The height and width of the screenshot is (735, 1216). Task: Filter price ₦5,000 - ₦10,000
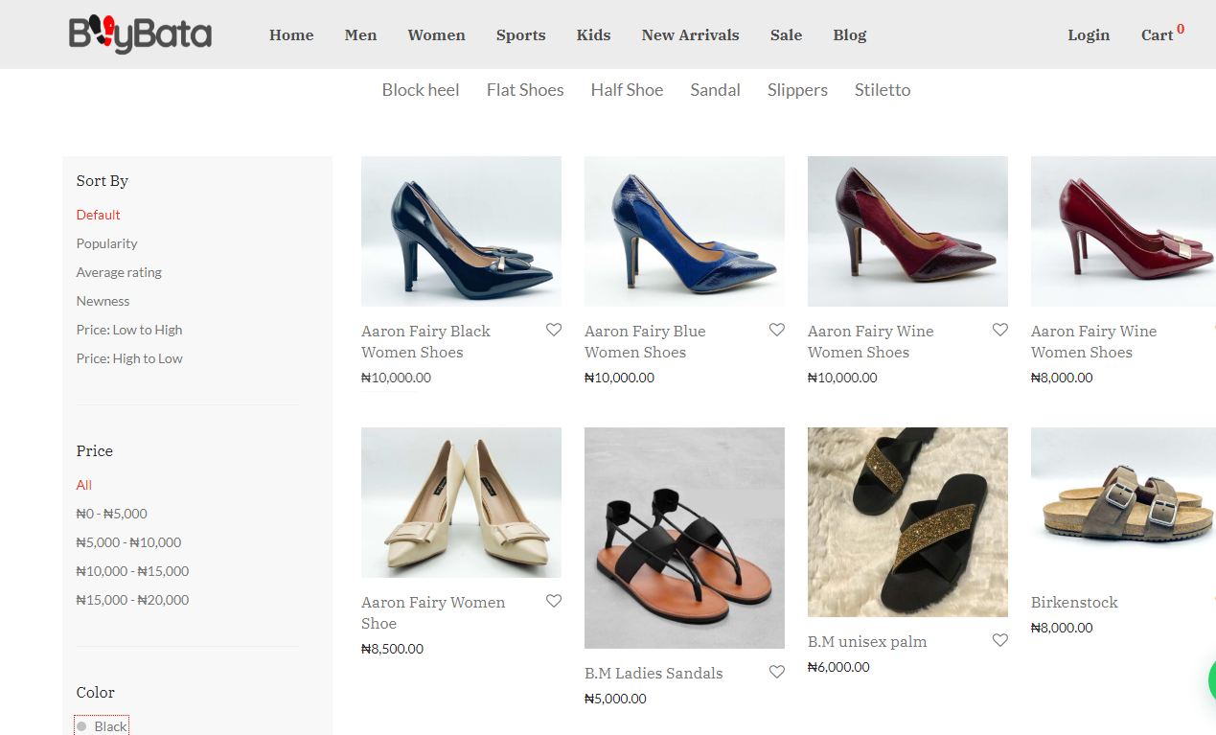(128, 542)
